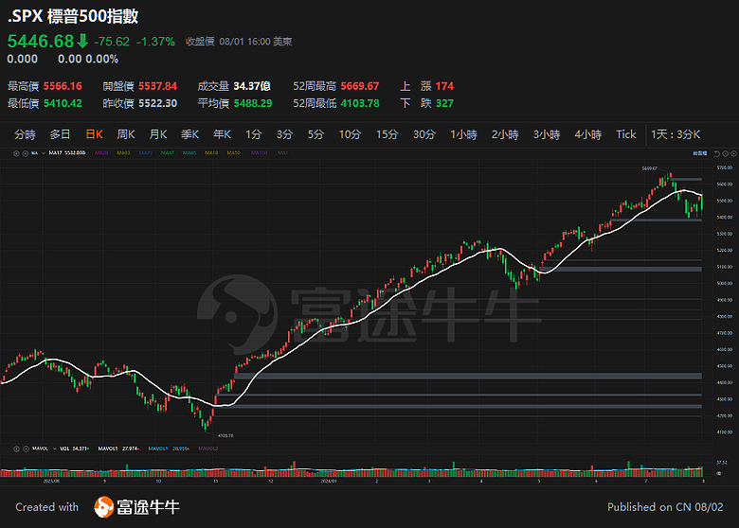
Task: Select the 周K weekly tab
Action: [x=126, y=134]
